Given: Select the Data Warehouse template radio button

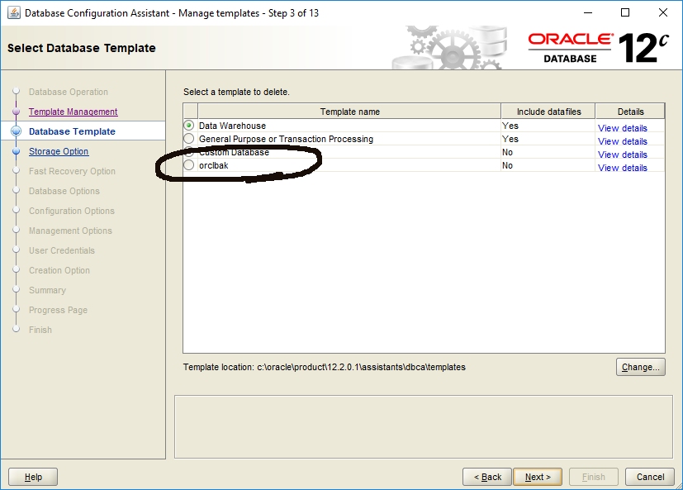Looking at the screenshot, I should tap(189, 126).
